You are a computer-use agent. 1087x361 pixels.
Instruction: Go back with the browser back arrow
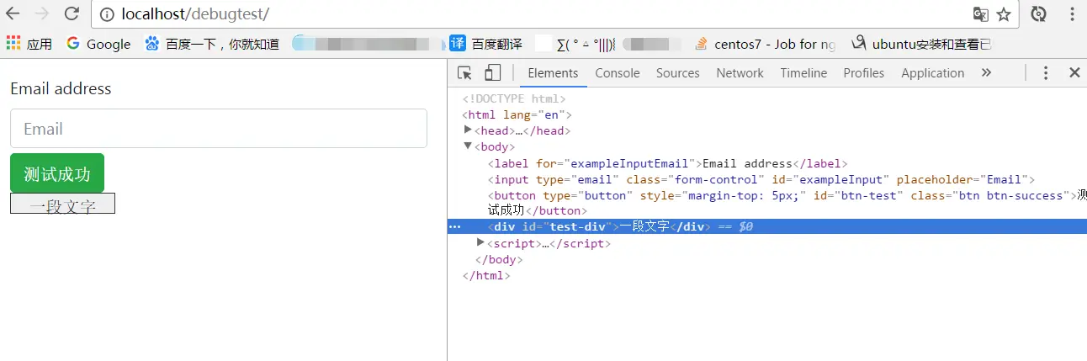[x=13, y=14]
